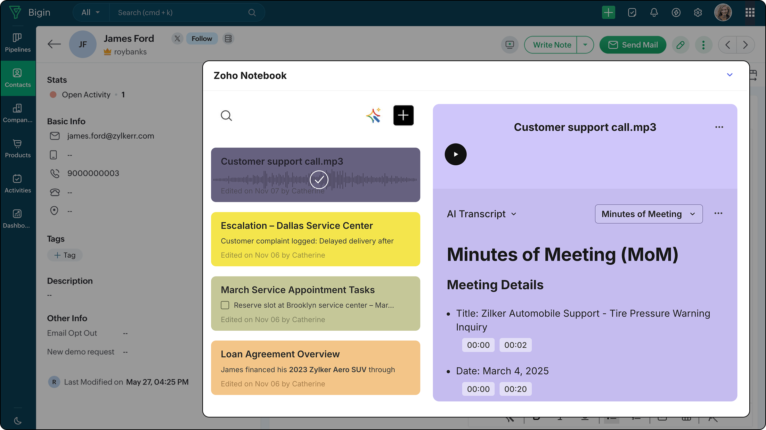Jump to 00:00 timestamp under Date
The image size is (766, 430).
coord(478,389)
